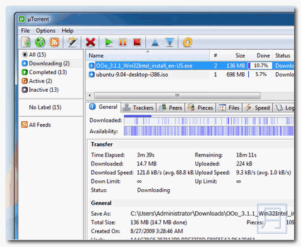301x247 pixels.
Task: Open All Feeds in sidebar
Action: pyautogui.click(x=36, y=124)
